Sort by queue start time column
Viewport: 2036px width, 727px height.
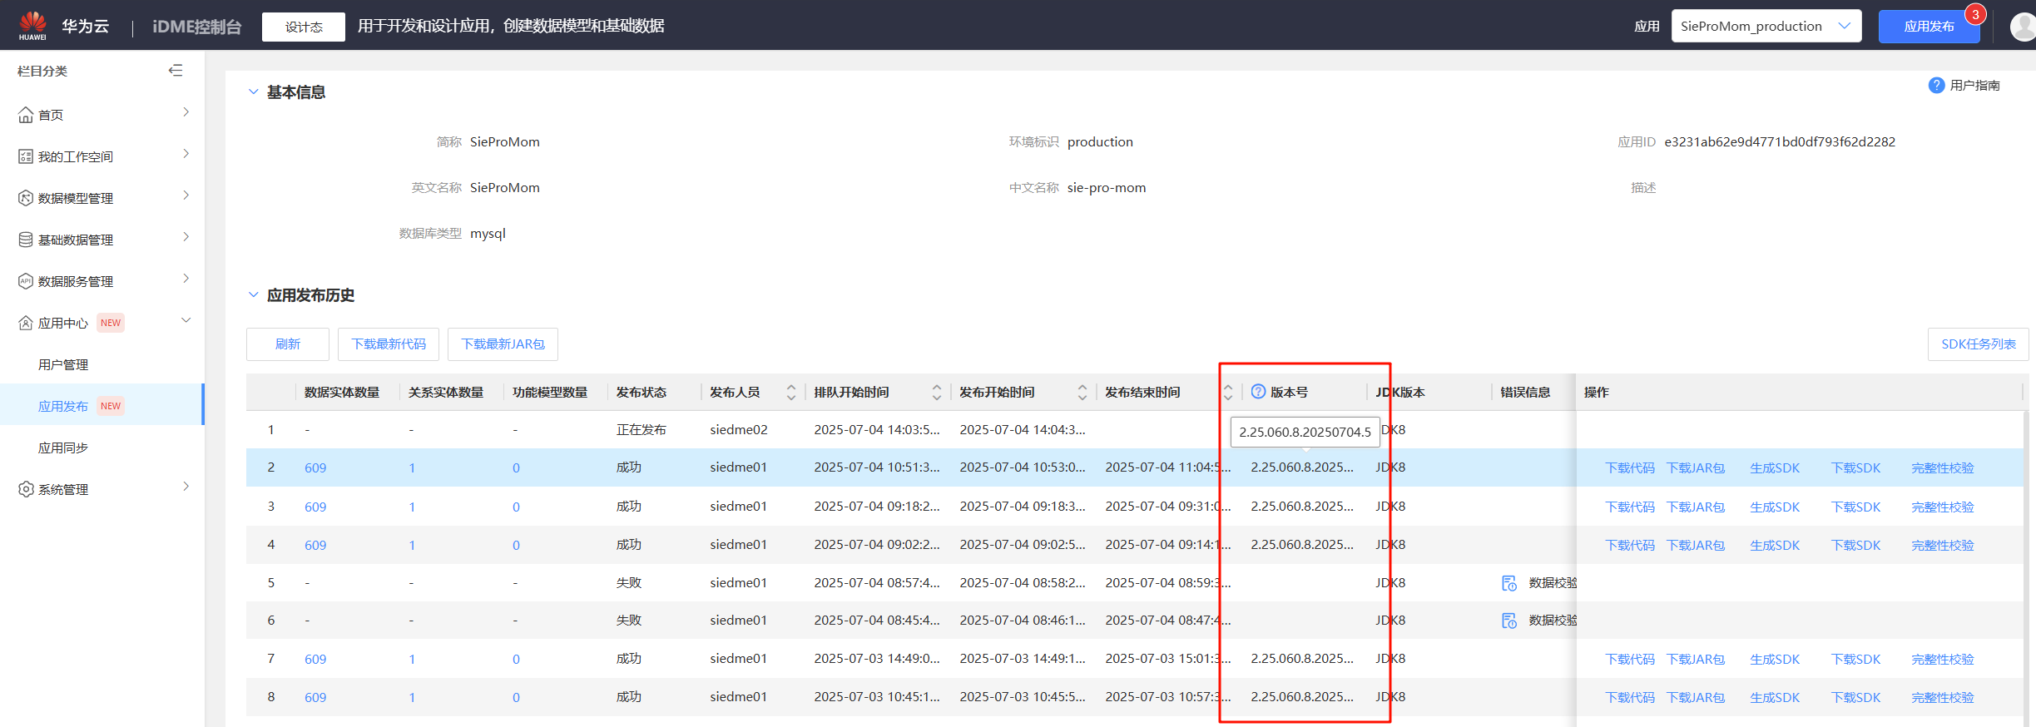pyautogui.click(x=936, y=393)
